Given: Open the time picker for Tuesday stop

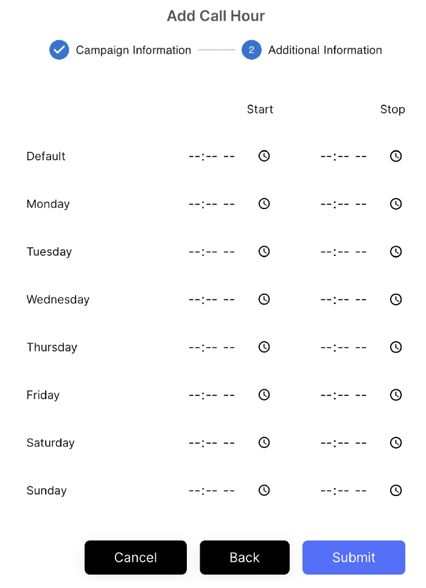Looking at the screenshot, I should click(396, 251).
